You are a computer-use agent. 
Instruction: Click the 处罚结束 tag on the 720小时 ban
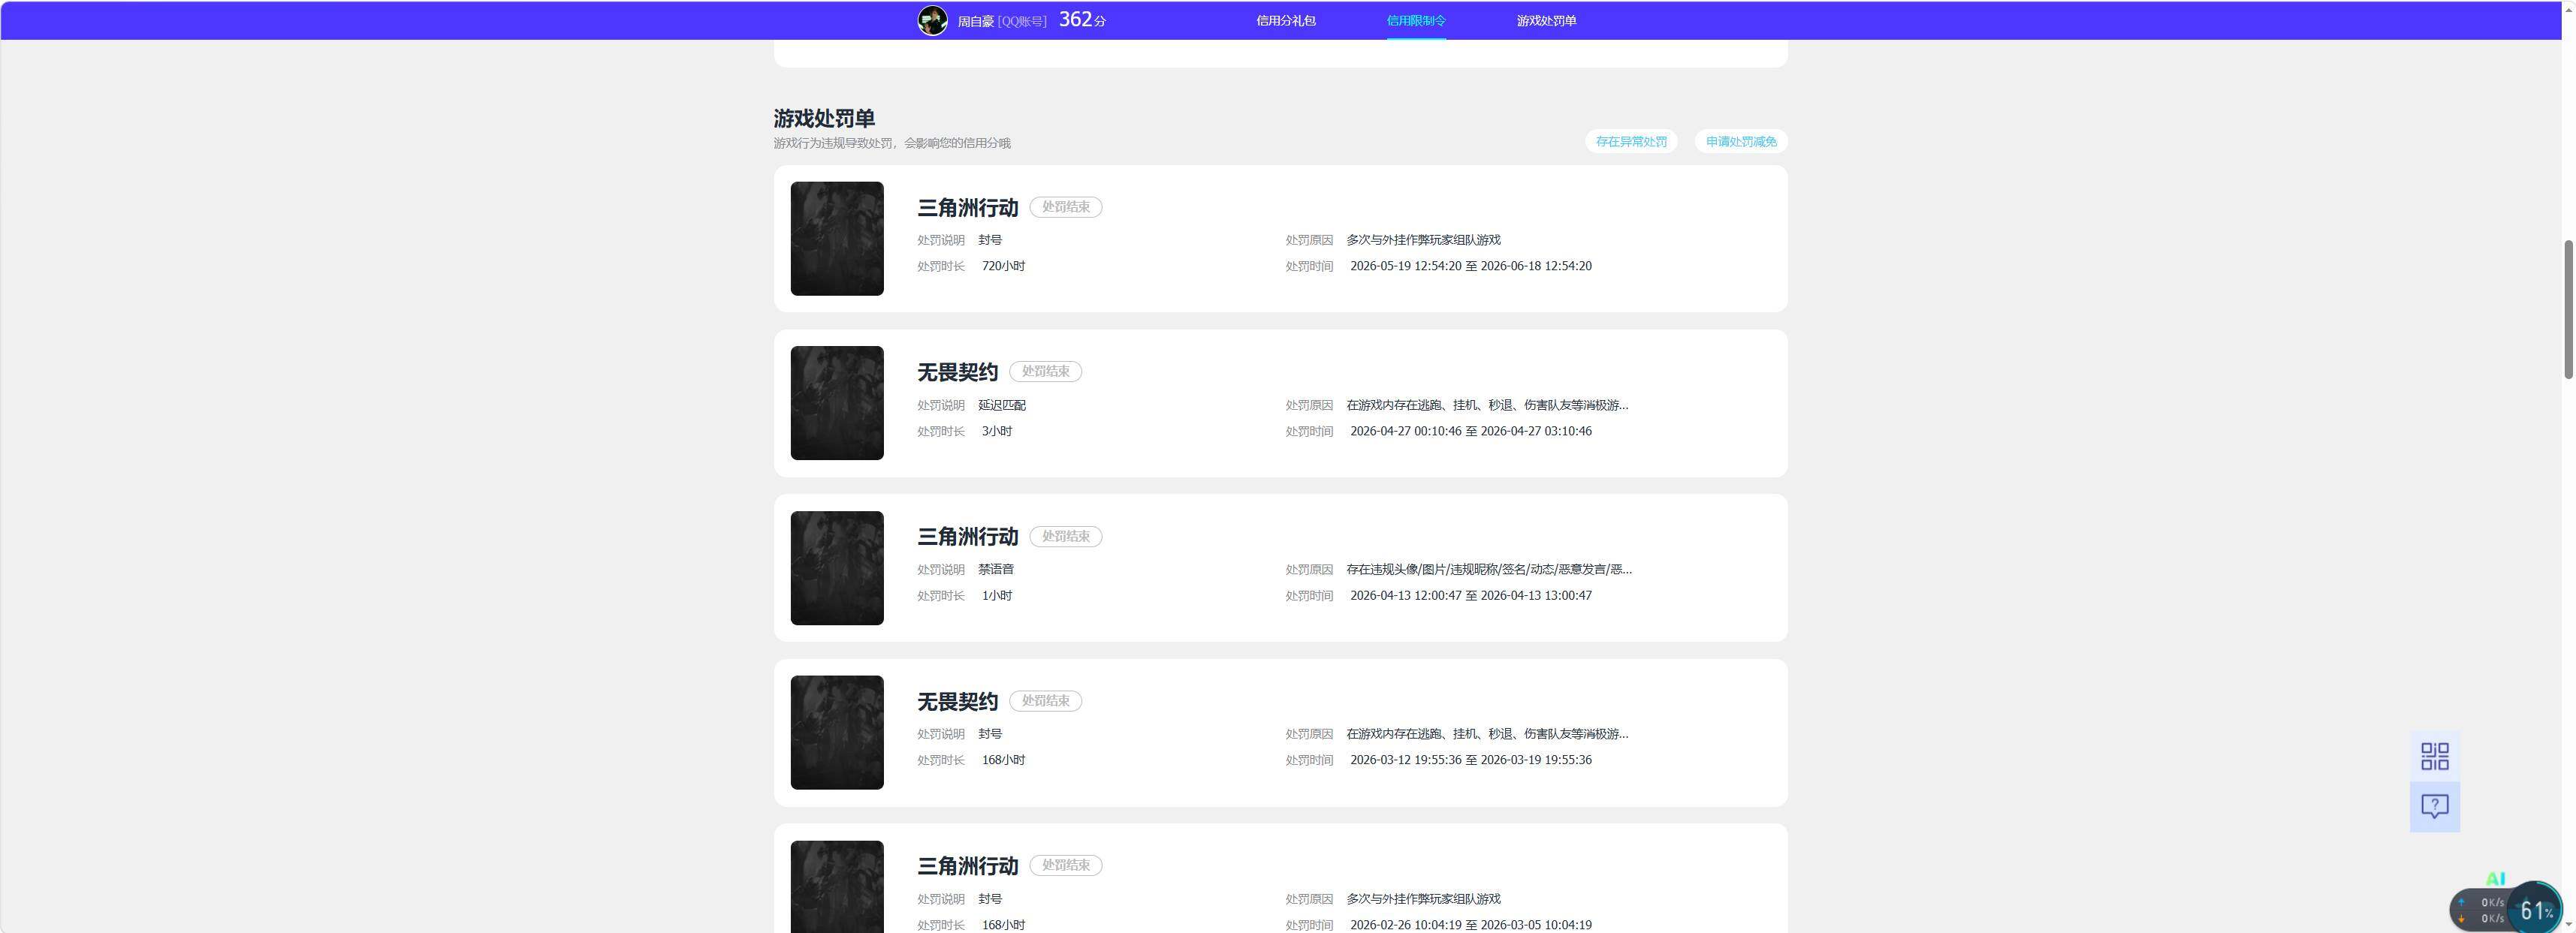[1065, 206]
